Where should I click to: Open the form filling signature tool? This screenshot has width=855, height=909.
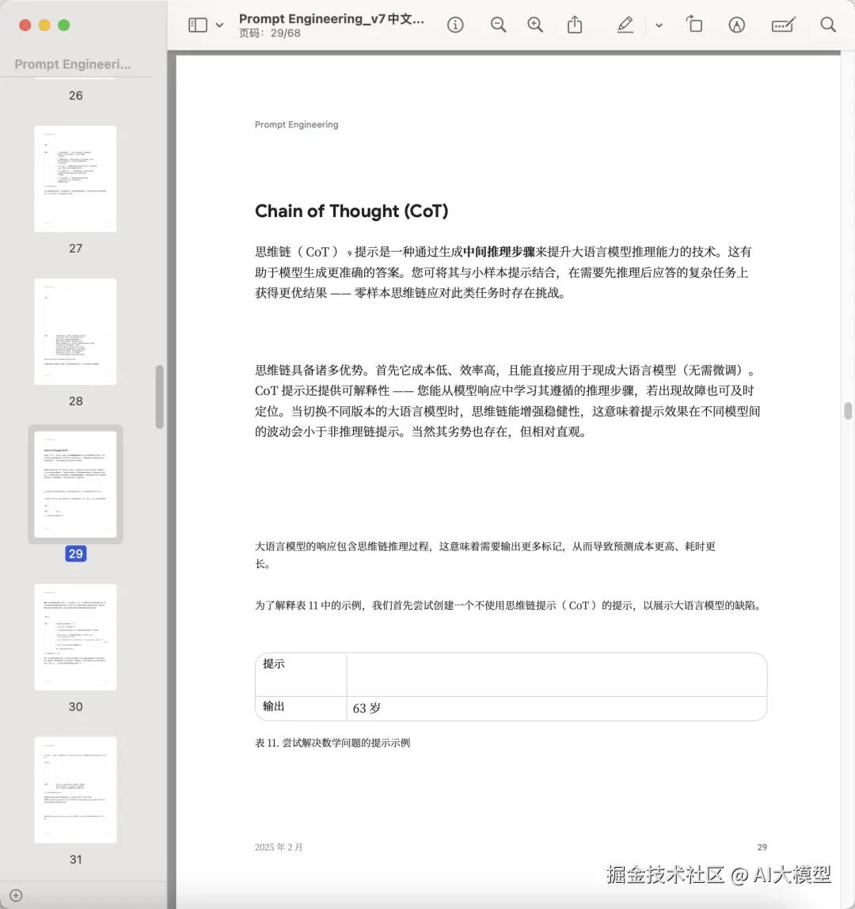coord(782,25)
